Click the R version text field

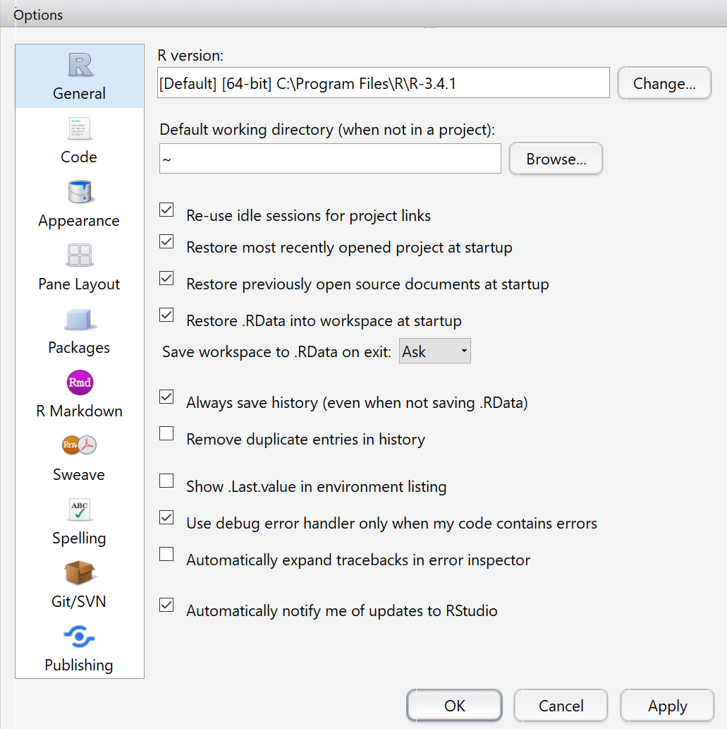click(x=383, y=83)
